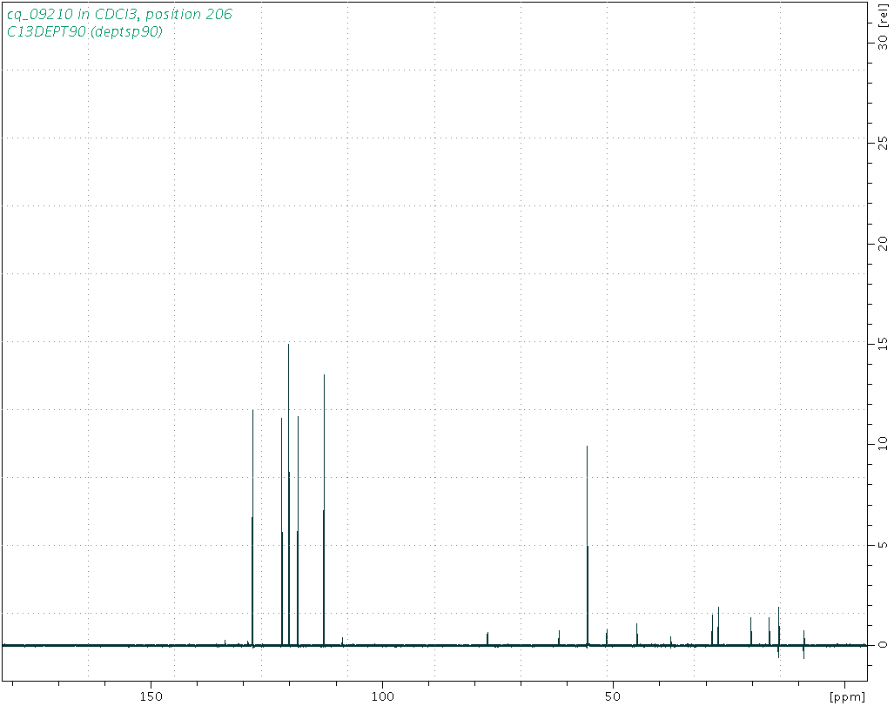894x706 pixels.
Task: Click the '150' label on the ppm axis
Action: [151, 696]
